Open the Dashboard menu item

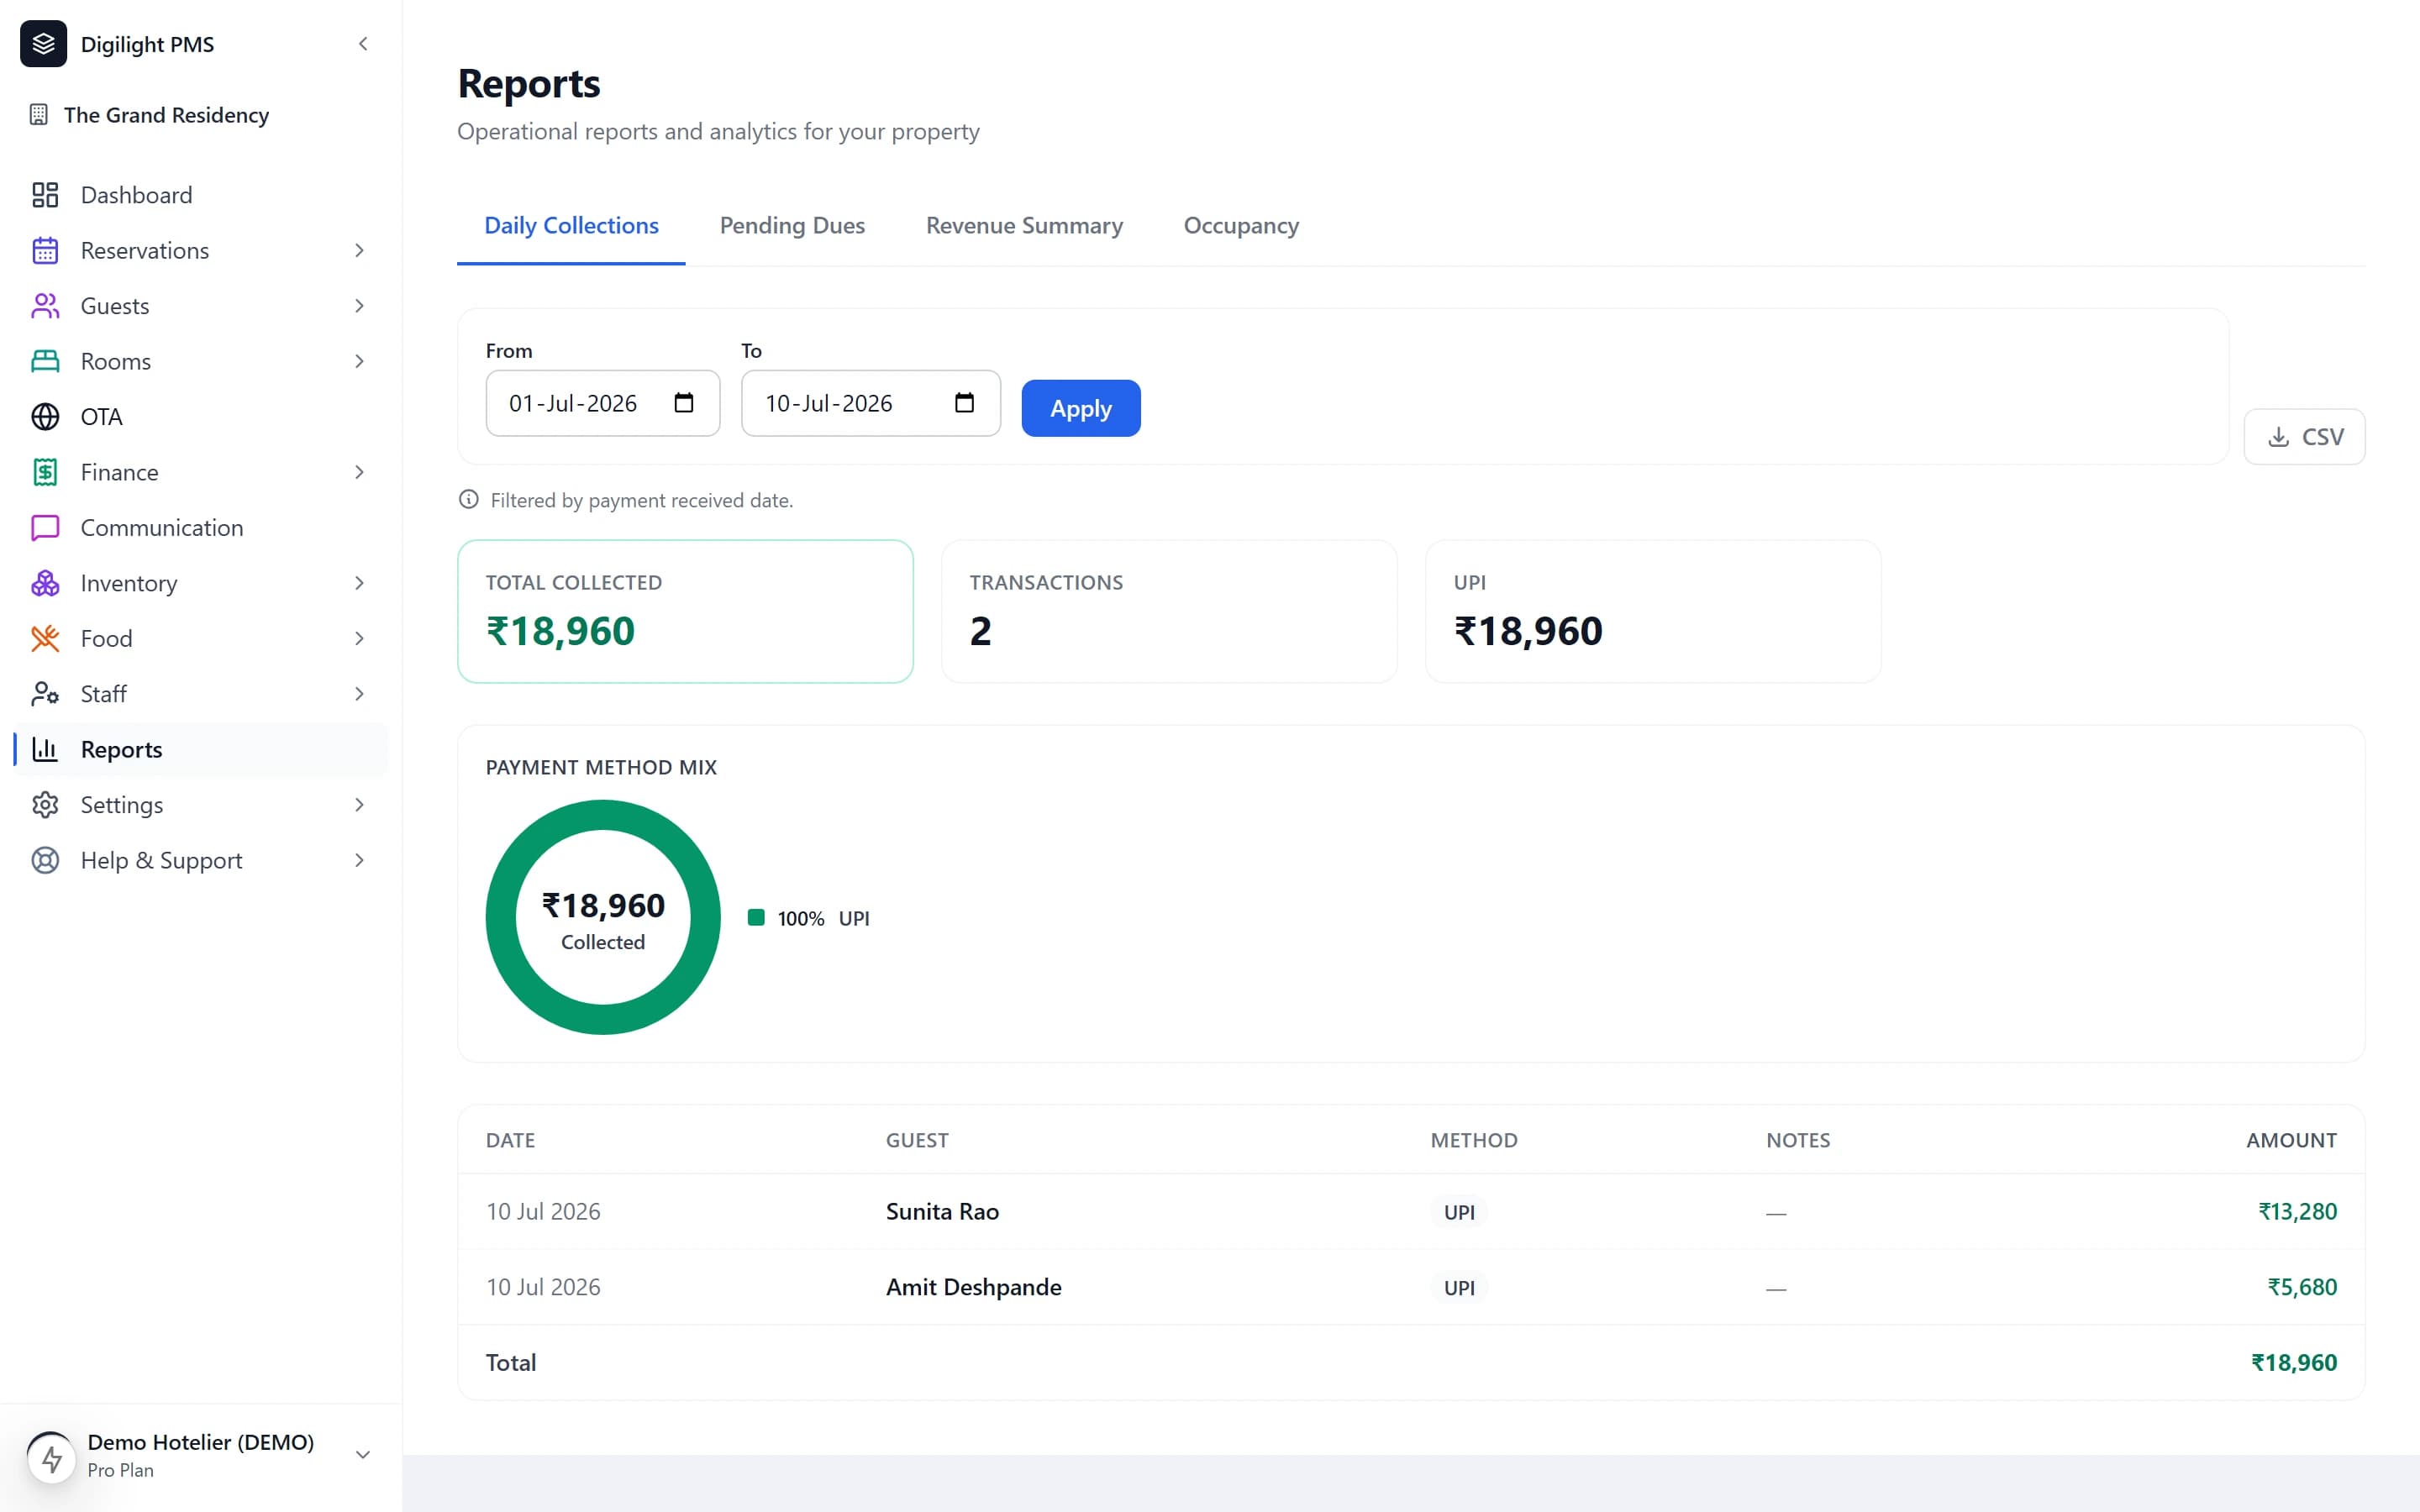200,195
